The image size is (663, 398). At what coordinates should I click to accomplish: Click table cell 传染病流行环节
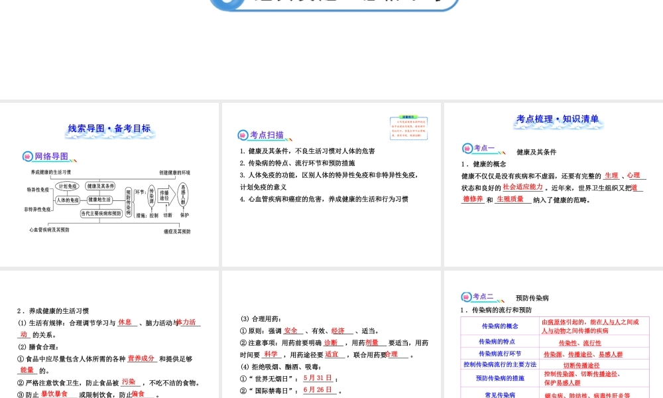500,354
